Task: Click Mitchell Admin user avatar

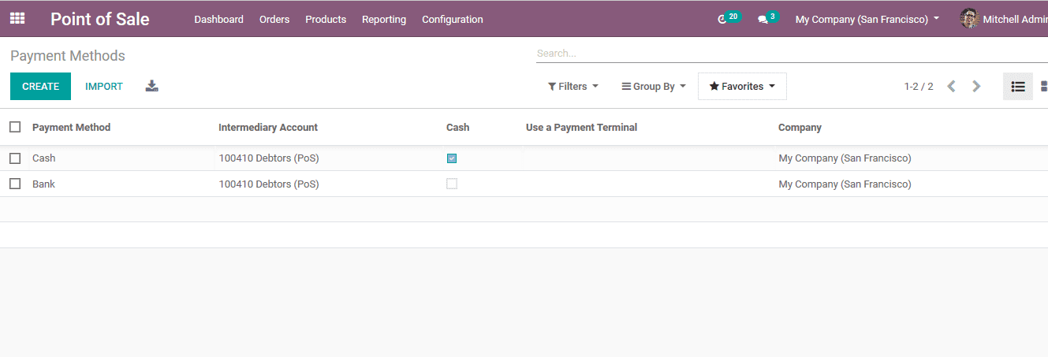Action: pyautogui.click(x=969, y=18)
